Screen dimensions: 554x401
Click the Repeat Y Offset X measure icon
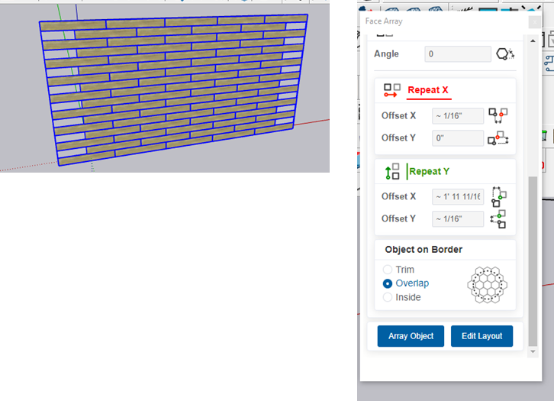point(498,196)
